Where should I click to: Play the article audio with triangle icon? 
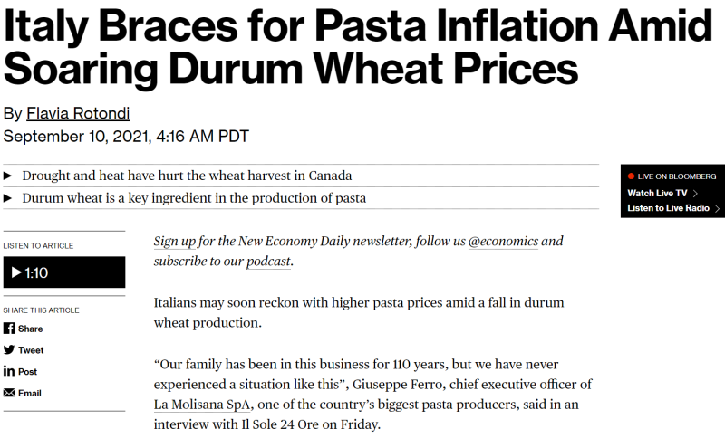coord(16,272)
